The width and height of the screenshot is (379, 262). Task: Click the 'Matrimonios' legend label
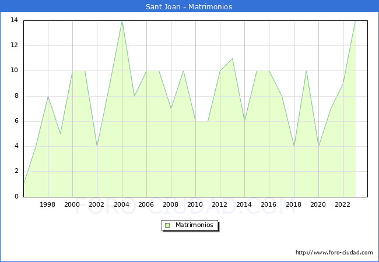click(x=194, y=225)
